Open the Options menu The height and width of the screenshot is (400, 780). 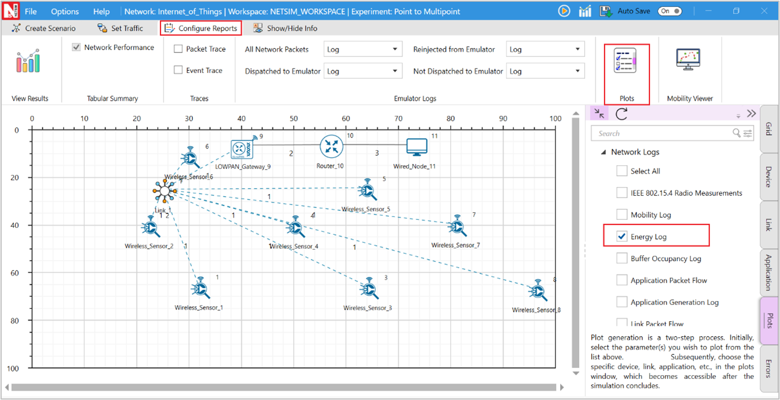click(x=64, y=12)
